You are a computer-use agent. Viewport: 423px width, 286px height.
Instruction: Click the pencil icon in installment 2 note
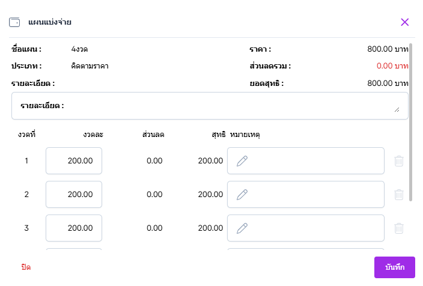(x=242, y=195)
